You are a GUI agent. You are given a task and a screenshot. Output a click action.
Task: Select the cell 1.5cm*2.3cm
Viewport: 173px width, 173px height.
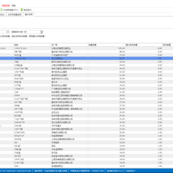pyautogui.click(x=32, y=48)
